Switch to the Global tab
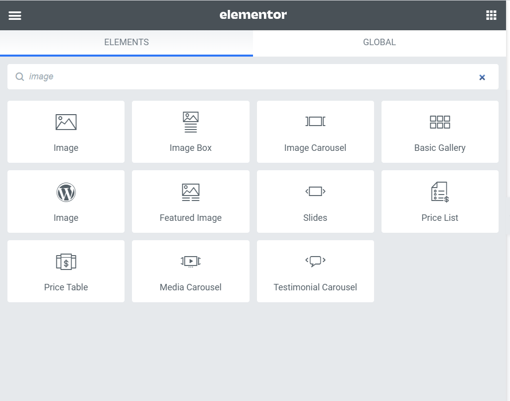 point(379,42)
